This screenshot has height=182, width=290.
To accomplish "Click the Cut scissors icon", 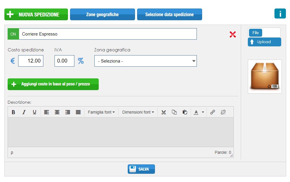I will pos(164,112).
